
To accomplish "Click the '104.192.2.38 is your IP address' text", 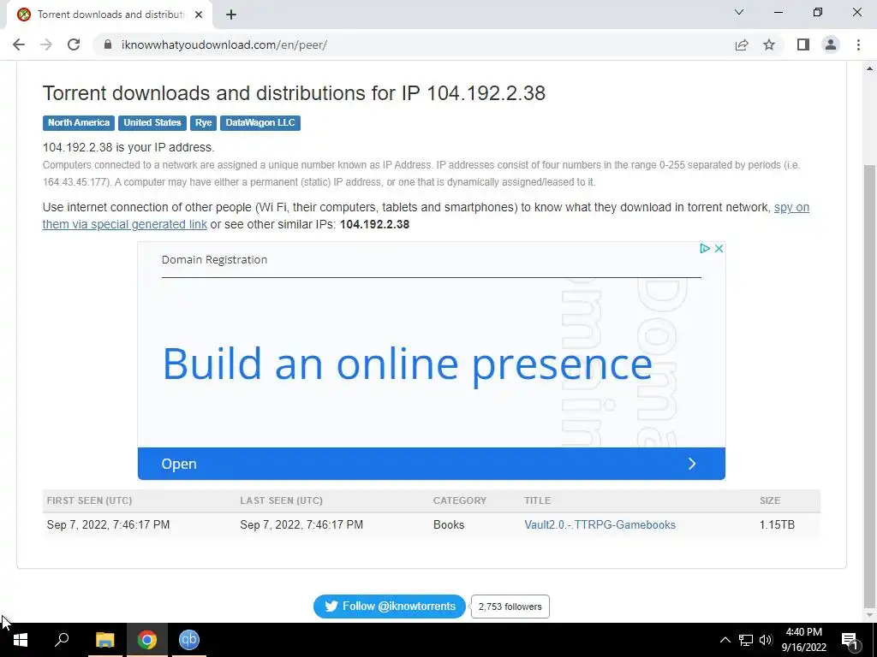I will click(128, 147).
